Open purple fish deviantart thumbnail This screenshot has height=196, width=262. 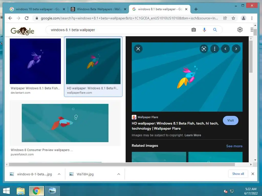tap(35, 61)
